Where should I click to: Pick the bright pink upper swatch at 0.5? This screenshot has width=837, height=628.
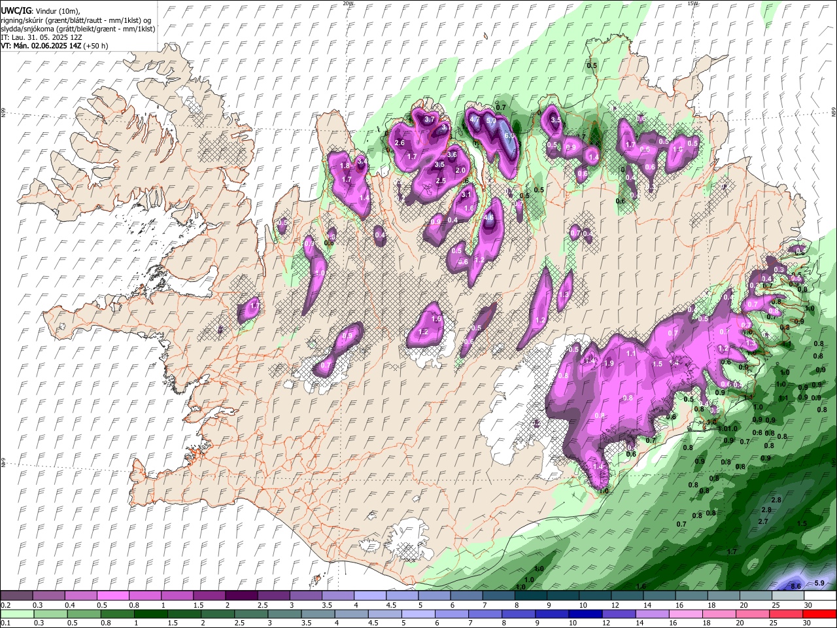tap(113, 596)
